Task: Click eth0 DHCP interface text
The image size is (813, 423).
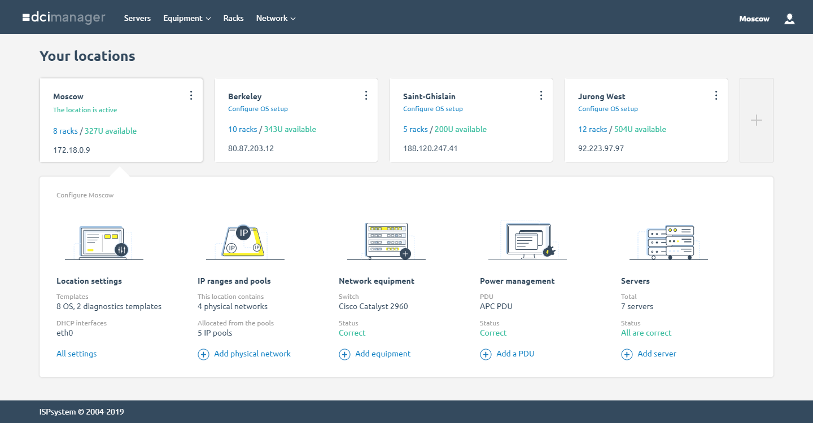Action: [x=65, y=333]
